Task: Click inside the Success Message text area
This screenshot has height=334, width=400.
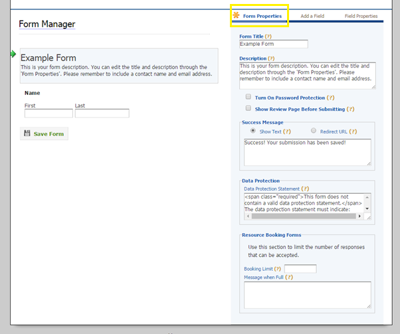Action: (x=307, y=152)
